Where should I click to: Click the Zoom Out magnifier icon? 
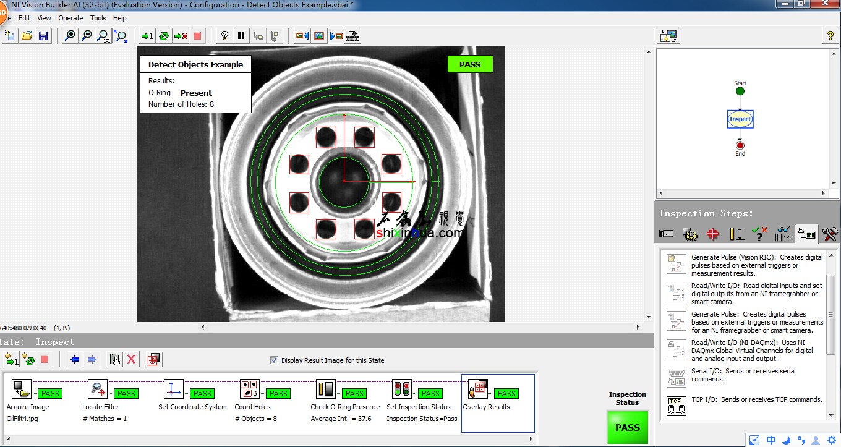87,36
